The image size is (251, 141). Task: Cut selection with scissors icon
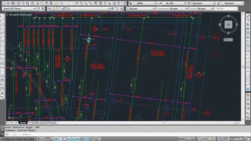coord(38,3)
